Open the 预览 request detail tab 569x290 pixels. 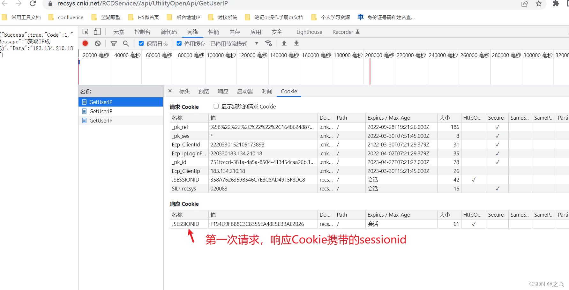204,91
